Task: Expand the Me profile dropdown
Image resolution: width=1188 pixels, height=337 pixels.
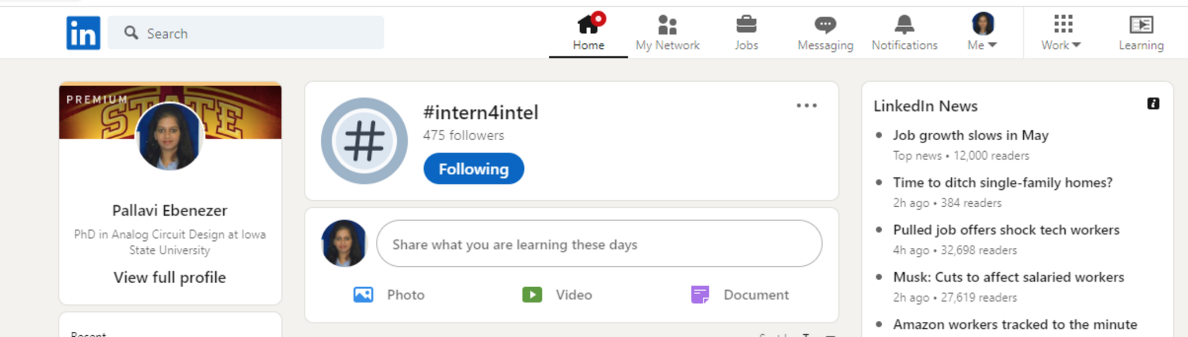Action: click(982, 32)
